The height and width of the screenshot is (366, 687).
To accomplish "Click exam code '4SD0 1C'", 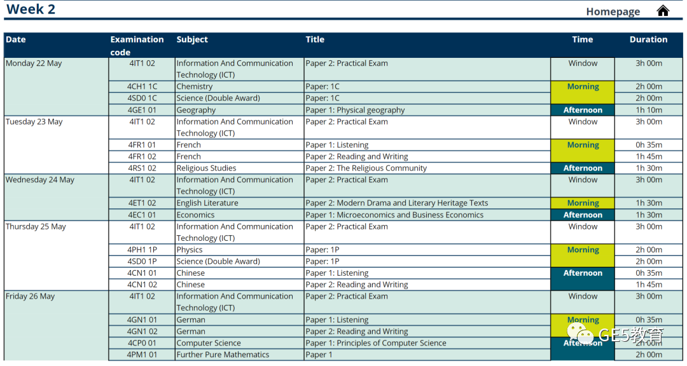I will tap(142, 98).
